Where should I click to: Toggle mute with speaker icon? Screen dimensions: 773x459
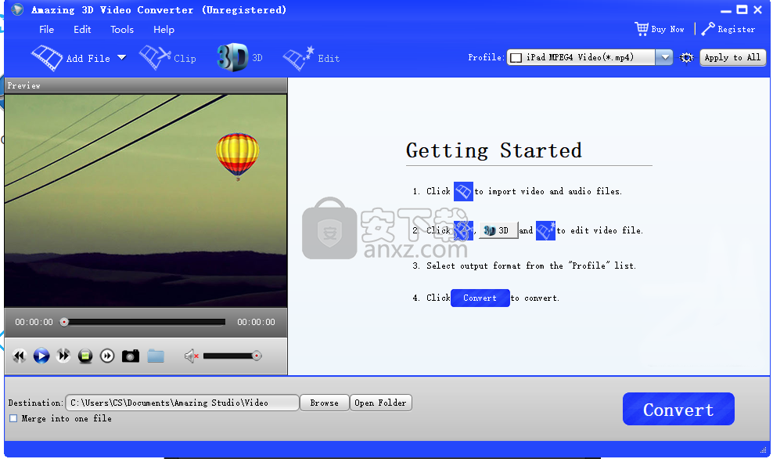[191, 356]
